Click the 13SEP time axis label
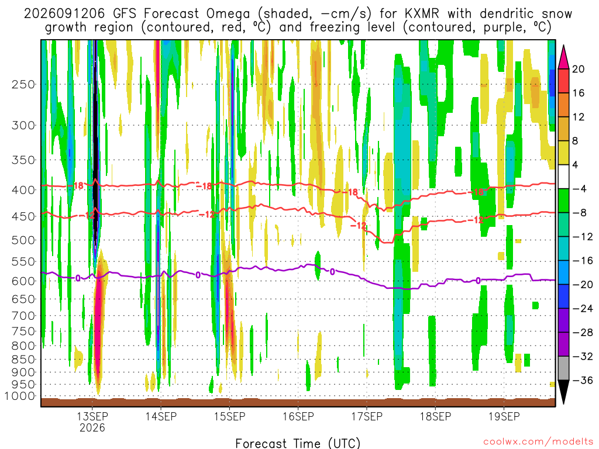This screenshot has height=449, width=599. tap(92, 416)
